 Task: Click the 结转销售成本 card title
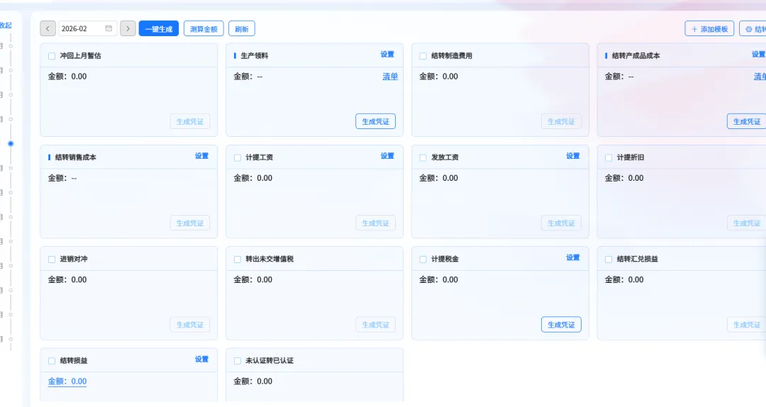coord(76,157)
